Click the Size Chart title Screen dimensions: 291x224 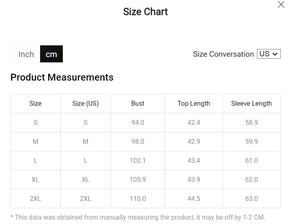pos(145,12)
